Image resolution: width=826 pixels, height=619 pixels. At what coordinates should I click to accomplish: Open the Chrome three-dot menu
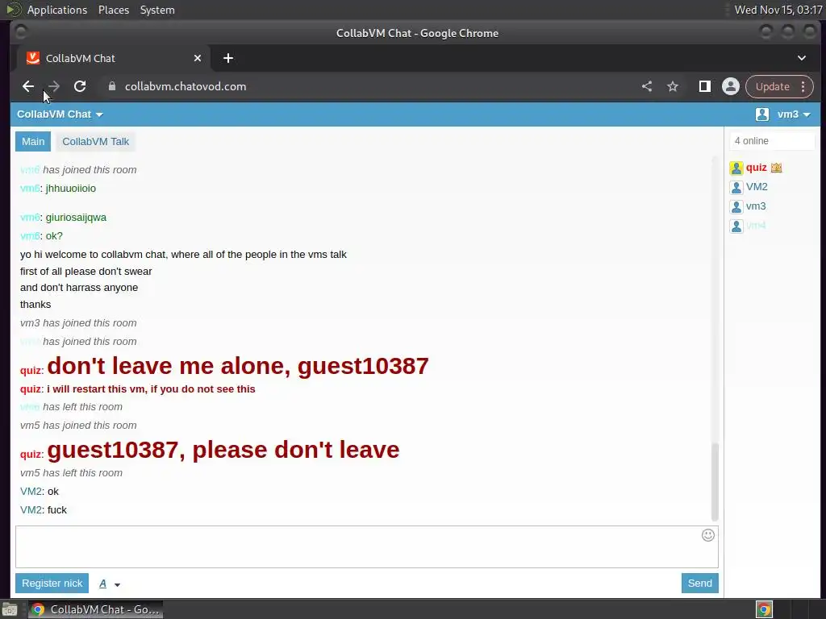point(803,86)
